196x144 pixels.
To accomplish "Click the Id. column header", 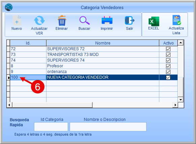I will click(x=28, y=43).
